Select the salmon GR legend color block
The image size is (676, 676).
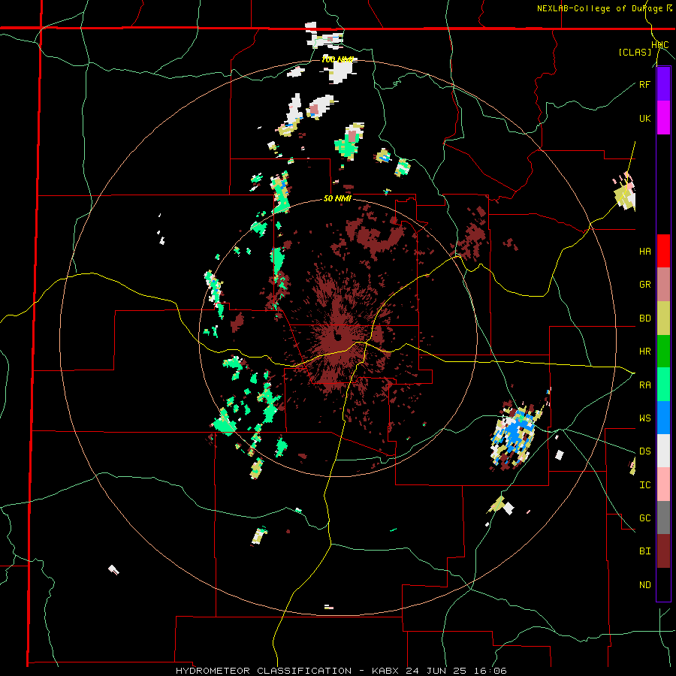[663, 285]
